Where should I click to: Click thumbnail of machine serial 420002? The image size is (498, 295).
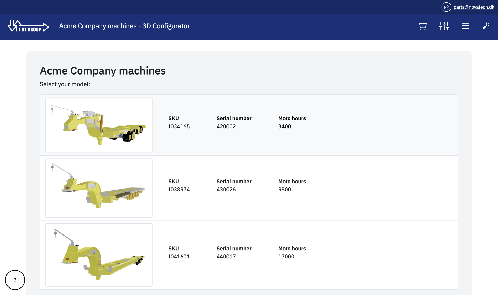99,125
